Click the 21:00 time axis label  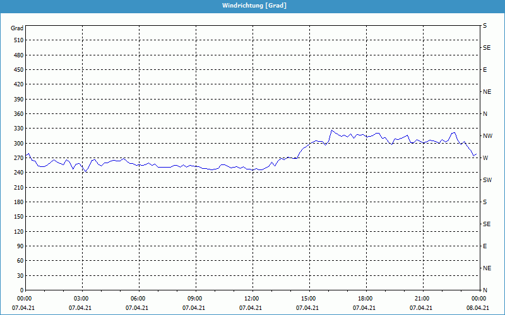click(x=422, y=299)
